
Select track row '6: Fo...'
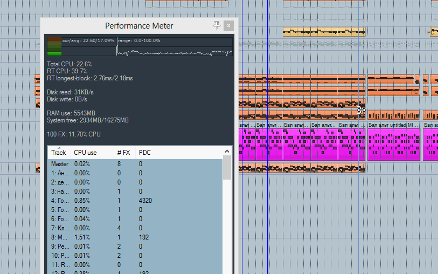click(x=135, y=219)
